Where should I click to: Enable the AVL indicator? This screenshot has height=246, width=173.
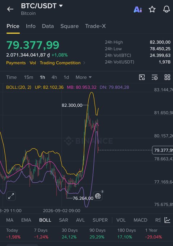80,220
